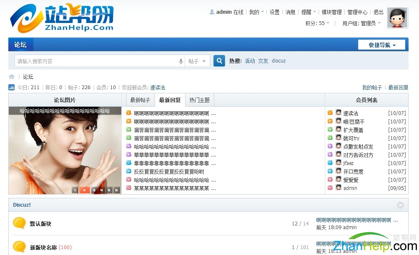Viewport: 419px width, 255px height.
Task: Click the user silhouette icon beside admin
Action: coord(212,12)
